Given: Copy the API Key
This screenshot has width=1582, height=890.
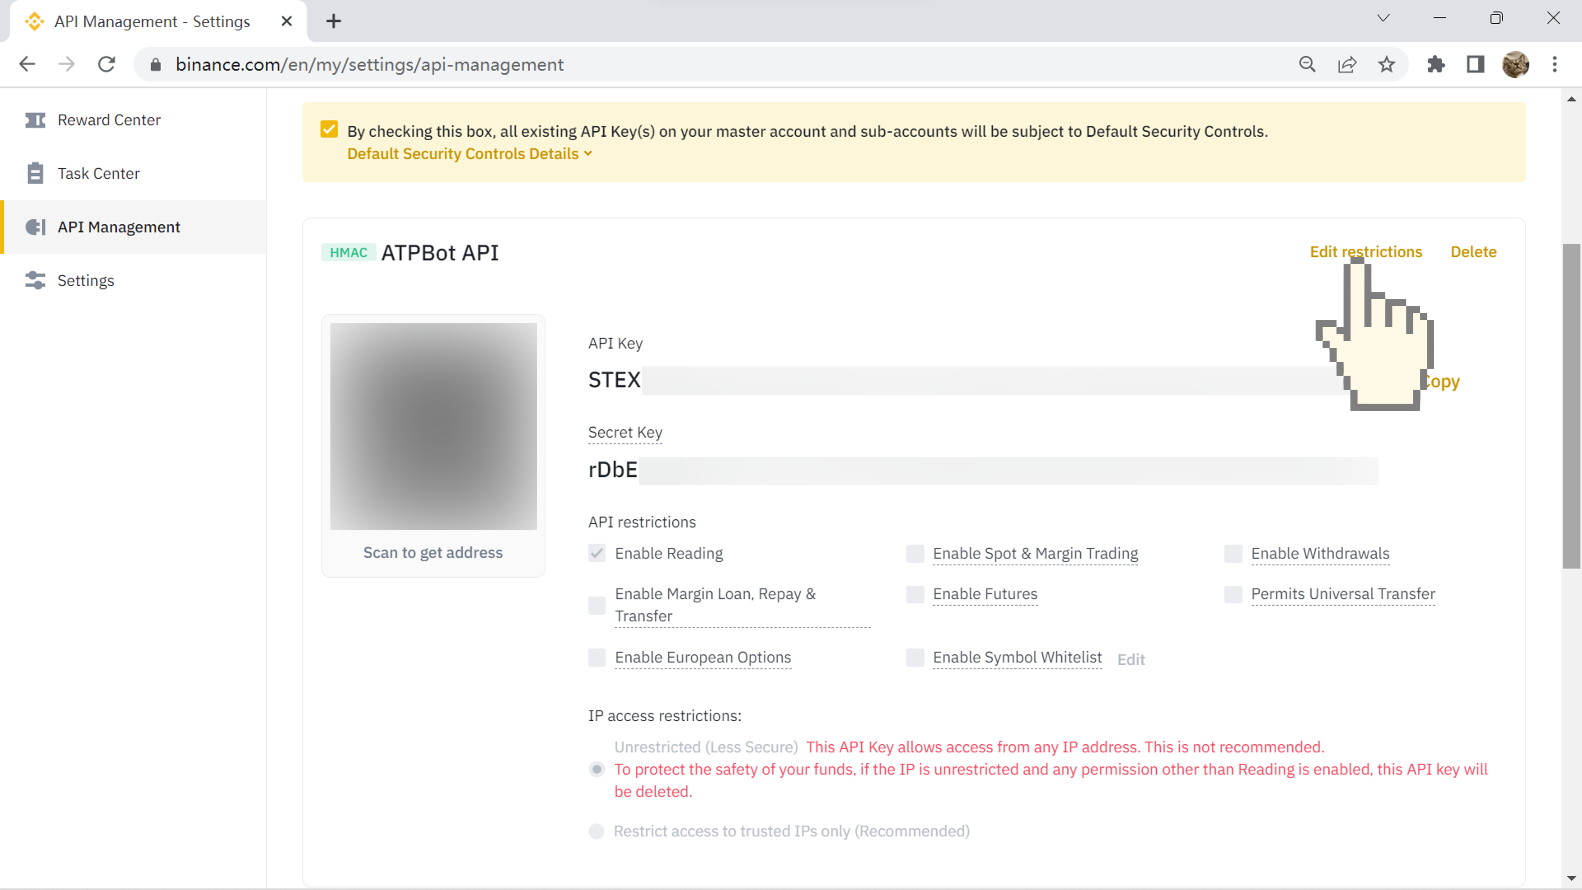Looking at the screenshot, I should (x=1441, y=382).
